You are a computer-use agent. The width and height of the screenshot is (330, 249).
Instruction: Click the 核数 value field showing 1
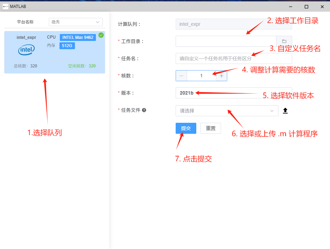click(201, 76)
